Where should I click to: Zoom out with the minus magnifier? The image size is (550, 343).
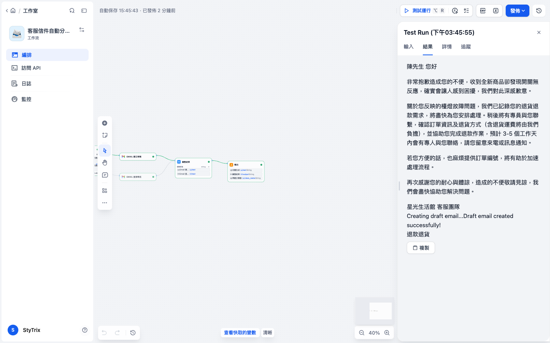pos(362,333)
